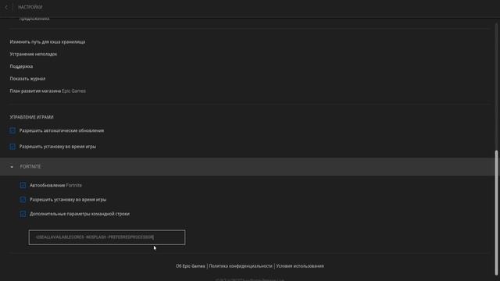This screenshot has height=281, width=500.
Task: Click the FORTNITE section header label
Action: 30,166
